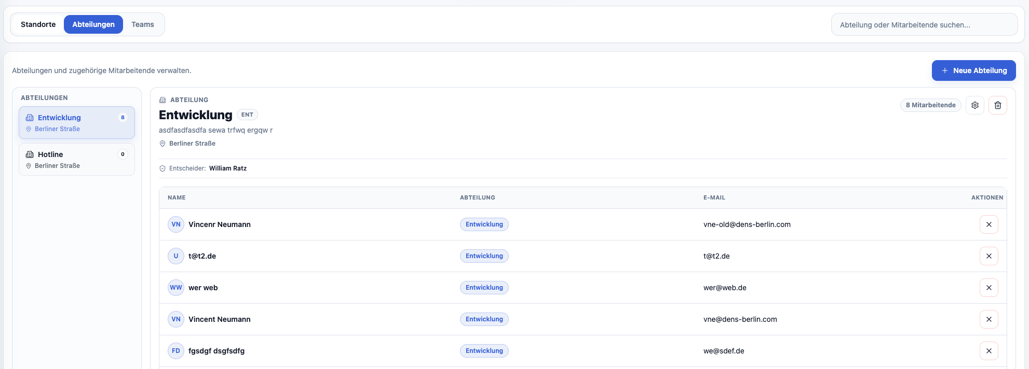Click building icon next to Entwicklung in sidebar
This screenshot has height=369, width=1029.
pyautogui.click(x=30, y=118)
